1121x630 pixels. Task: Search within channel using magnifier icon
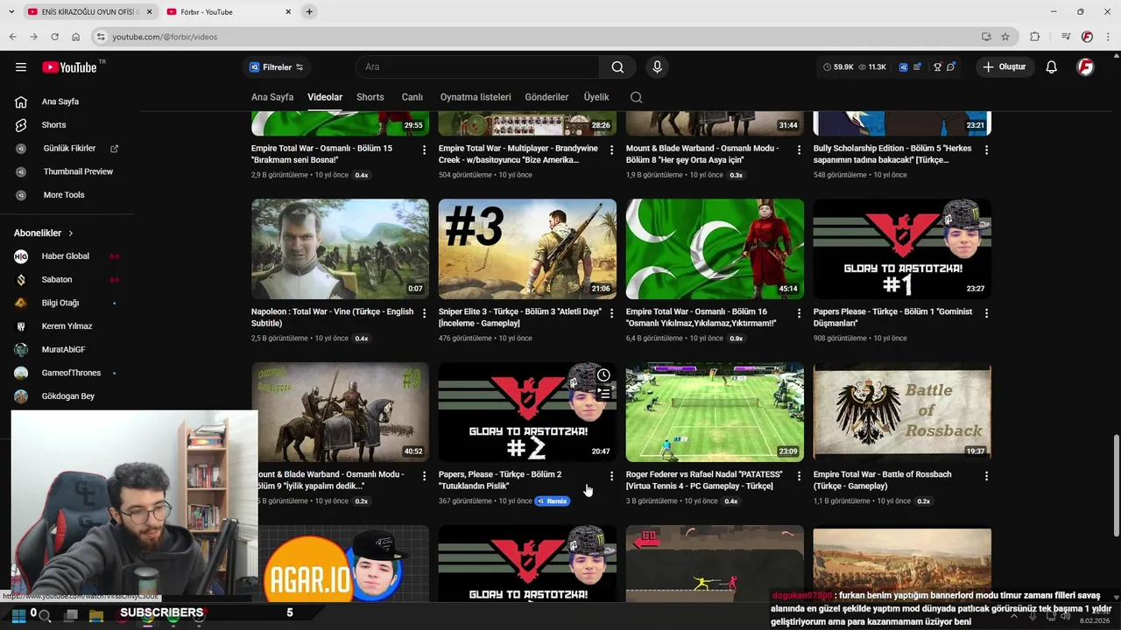point(636,97)
